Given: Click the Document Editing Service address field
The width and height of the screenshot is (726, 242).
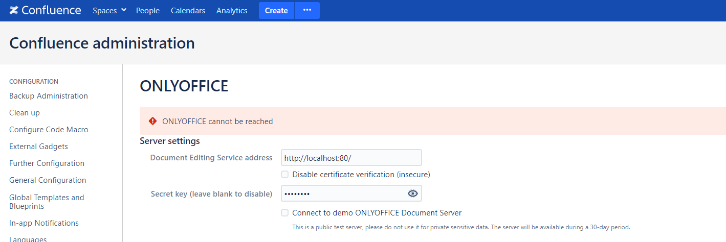Looking at the screenshot, I should tap(351, 158).
